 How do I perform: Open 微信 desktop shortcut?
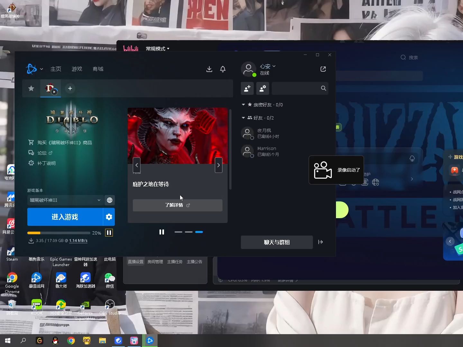pos(110,280)
